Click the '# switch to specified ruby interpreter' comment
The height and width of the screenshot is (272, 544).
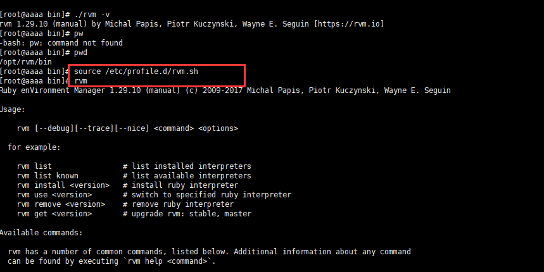click(x=207, y=195)
